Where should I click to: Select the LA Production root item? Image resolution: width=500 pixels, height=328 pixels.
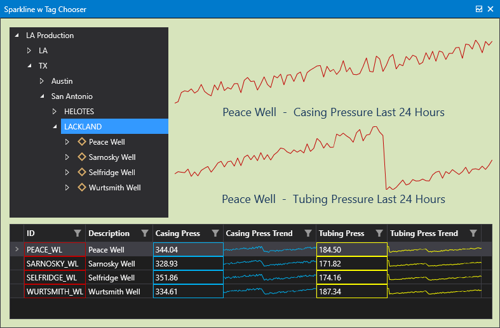tap(50, 36)
